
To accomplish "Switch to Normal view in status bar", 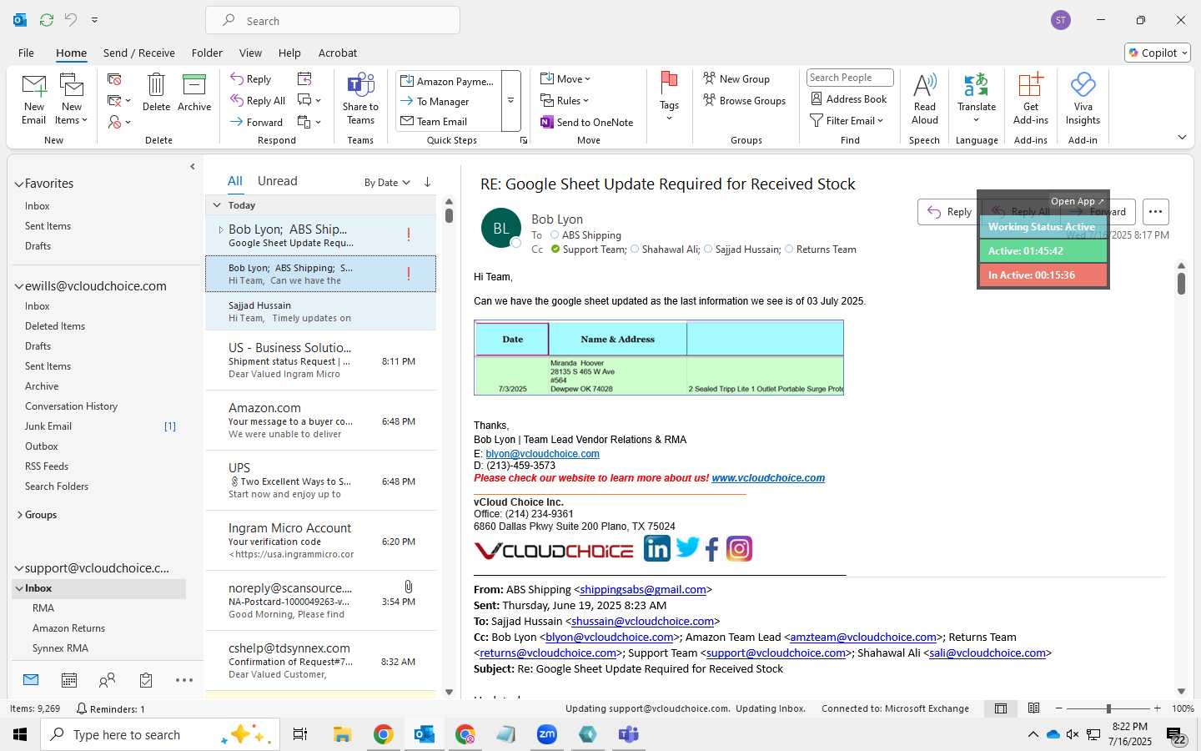I will (x=1001, y=708).
